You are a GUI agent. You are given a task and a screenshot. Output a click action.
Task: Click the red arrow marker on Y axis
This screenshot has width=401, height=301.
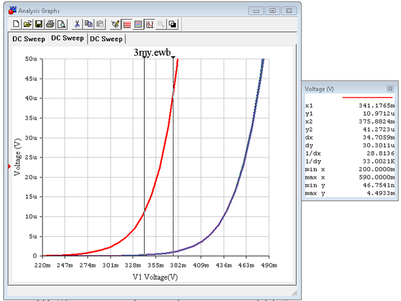[10, 167]
